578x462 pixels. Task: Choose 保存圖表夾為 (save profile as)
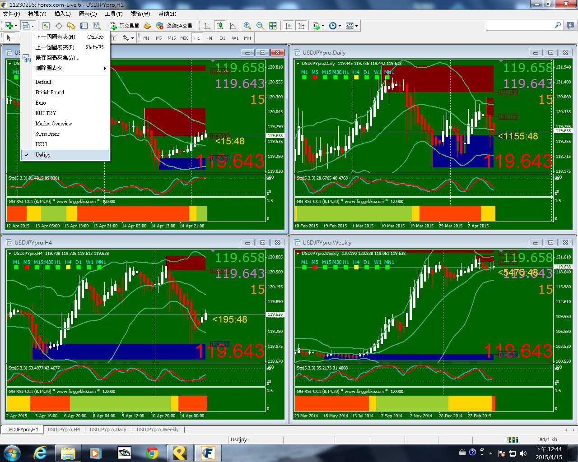point(65,58)
